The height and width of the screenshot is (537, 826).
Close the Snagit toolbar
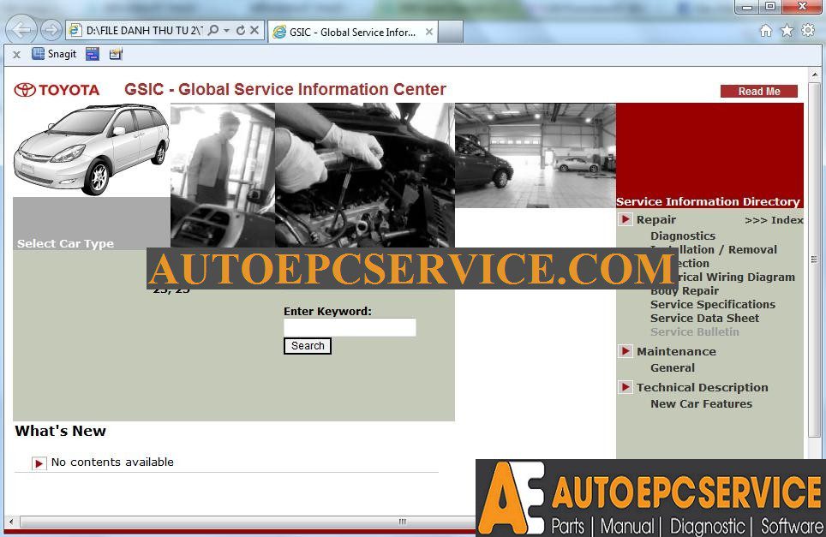click(x=17, y=54)
